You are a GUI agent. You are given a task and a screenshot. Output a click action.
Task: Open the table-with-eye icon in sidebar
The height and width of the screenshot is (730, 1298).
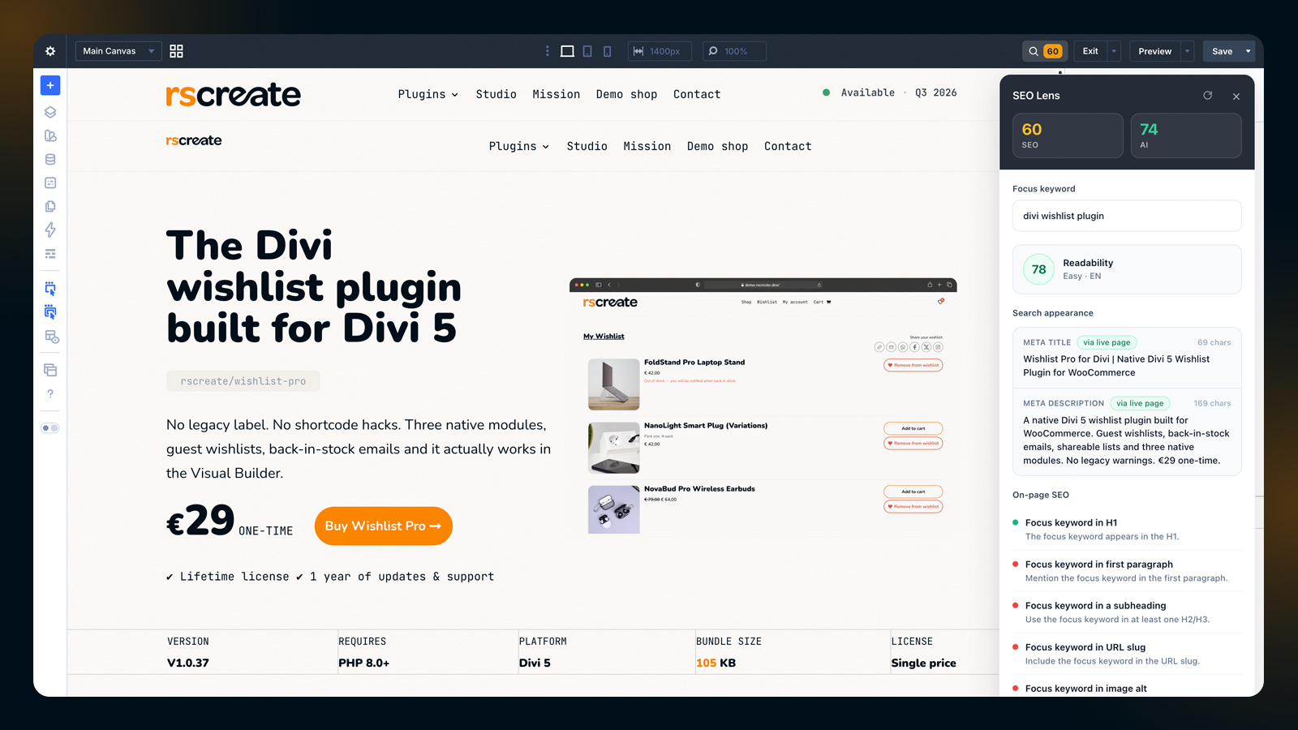click(51, 337)
